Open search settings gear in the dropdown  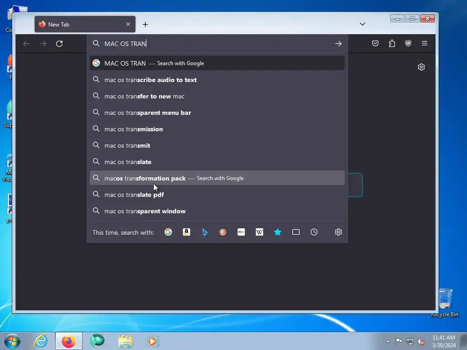338,232
